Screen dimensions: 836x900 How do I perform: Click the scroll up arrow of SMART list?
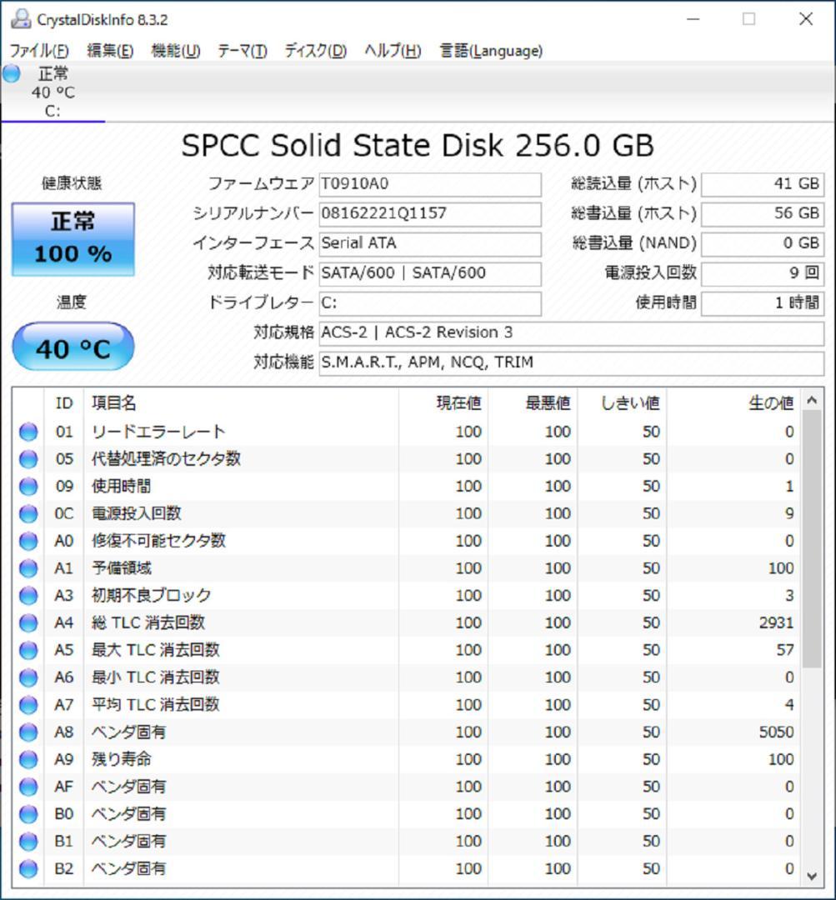[812, 400]
